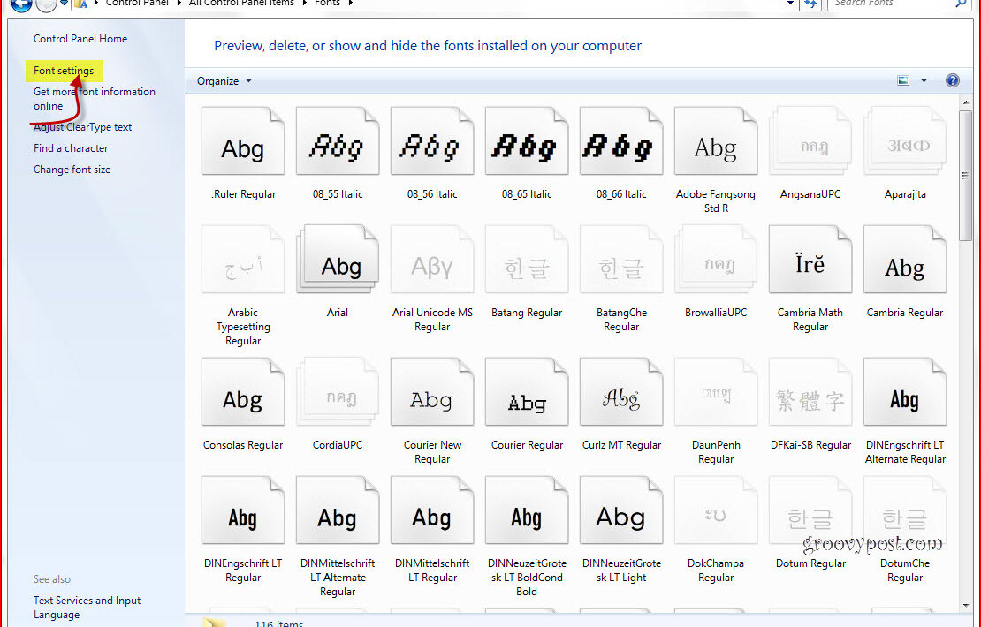Open Adjust ClearType text link
The image size is (981, 627).
click(x=82, y=127)
